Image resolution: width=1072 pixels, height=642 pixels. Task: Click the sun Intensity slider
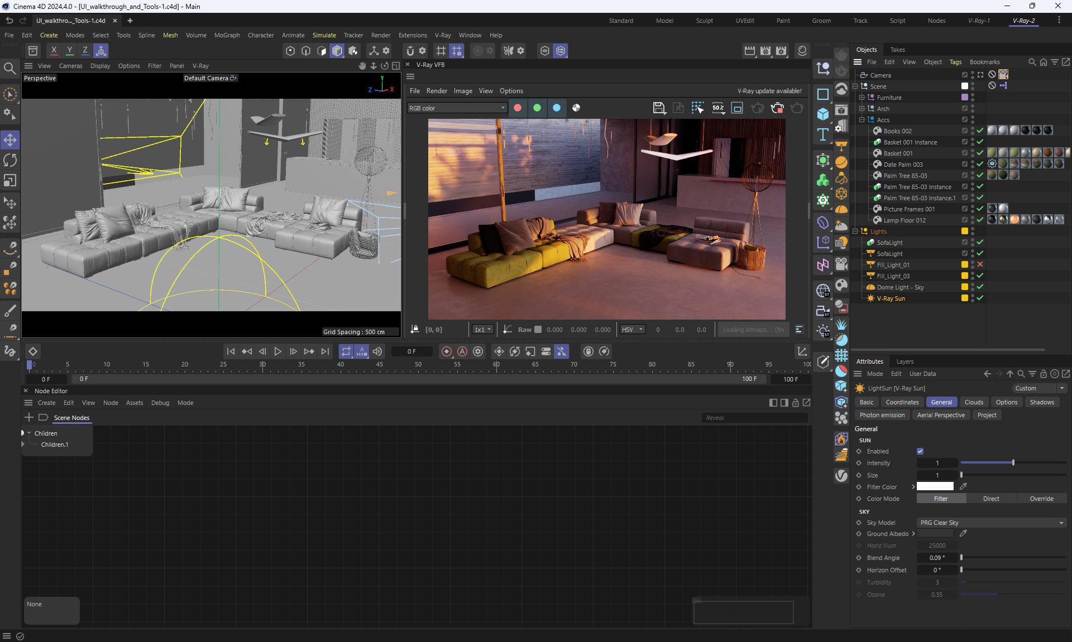click(1013, 463)
